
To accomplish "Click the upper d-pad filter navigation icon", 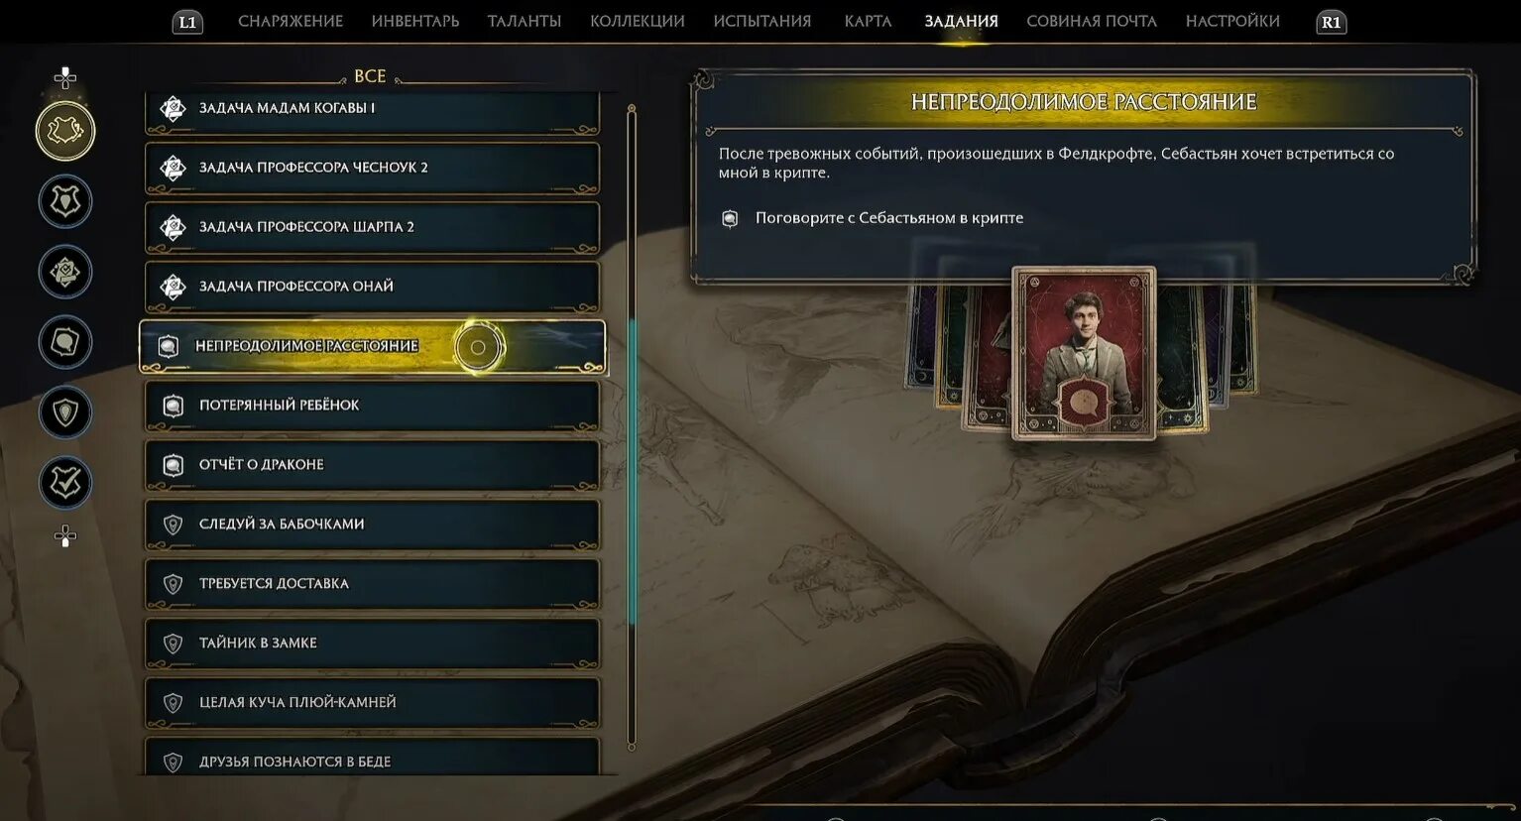I will 65,77.
